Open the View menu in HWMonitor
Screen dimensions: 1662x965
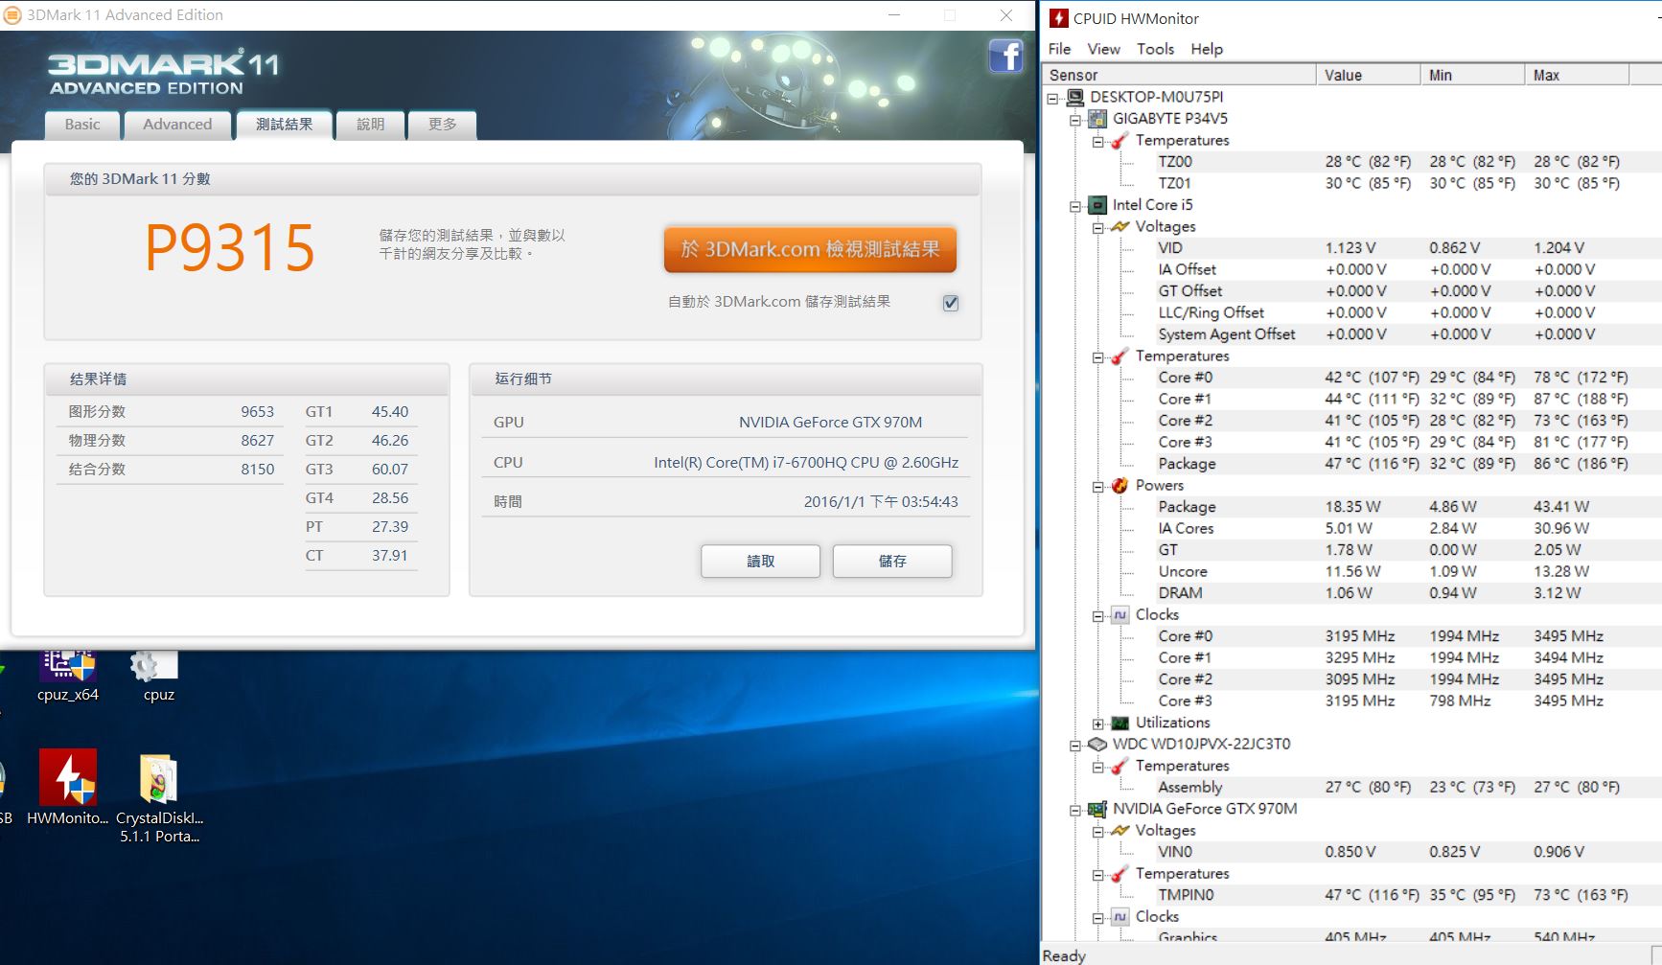[1103, 49]
